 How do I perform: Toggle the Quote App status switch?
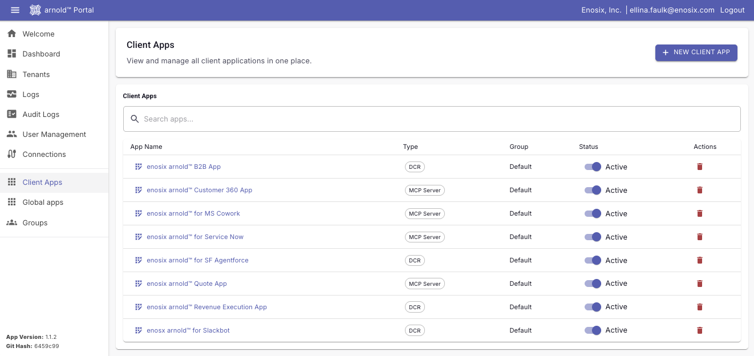pyautogui.click(x=593, y=284)
